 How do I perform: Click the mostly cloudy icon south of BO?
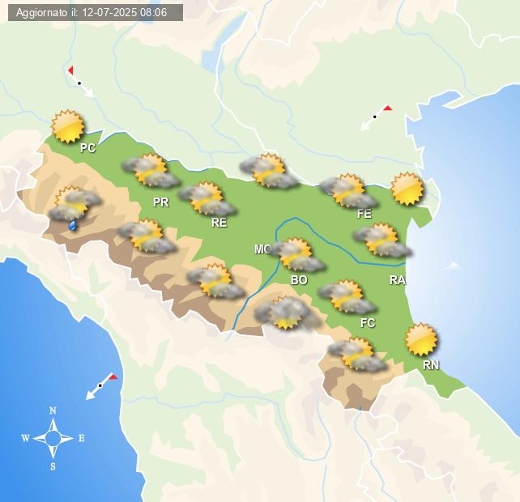[288, 313]
